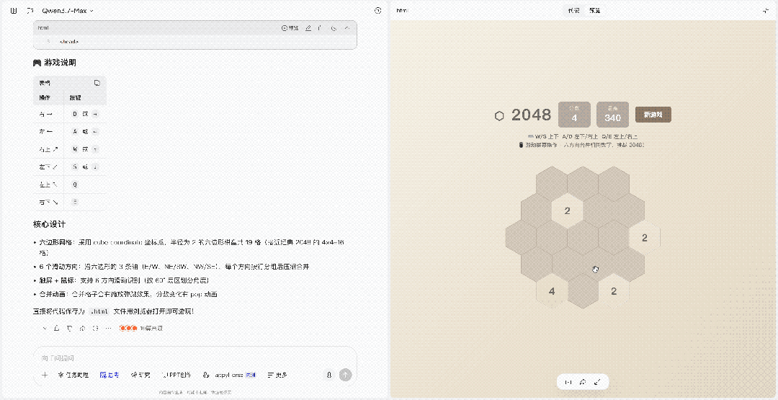Focus the chat message input field
The height and width of the screenshot is (400, 778).
(x=194, y=357)
